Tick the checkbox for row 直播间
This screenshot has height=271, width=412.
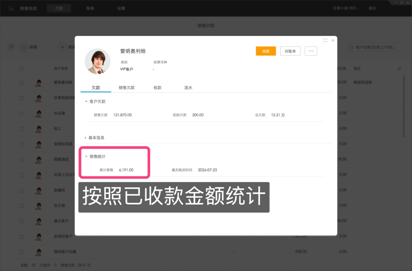tap(22, 190)
